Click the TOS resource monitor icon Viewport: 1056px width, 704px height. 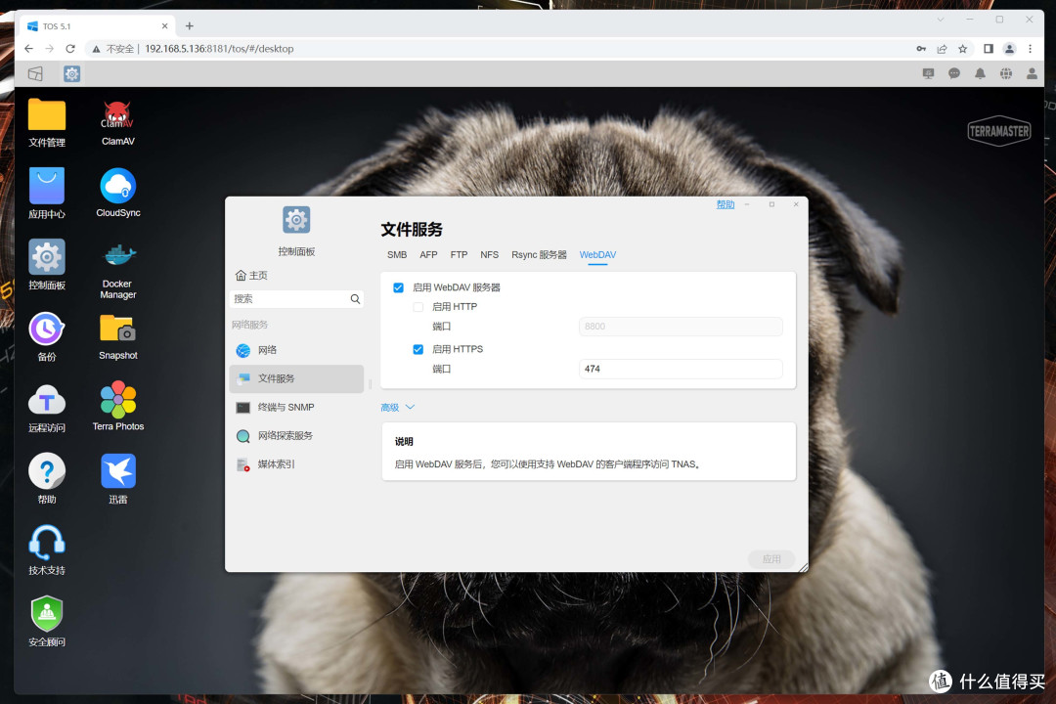click(928, 73)
